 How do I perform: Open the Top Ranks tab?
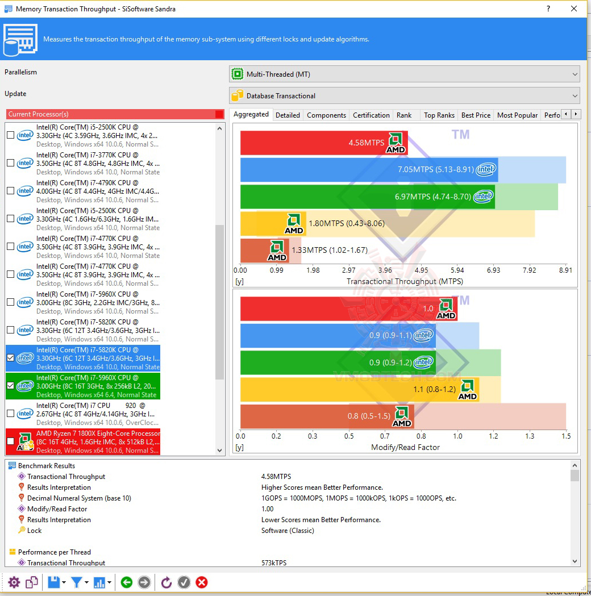(x=439, y=115)
